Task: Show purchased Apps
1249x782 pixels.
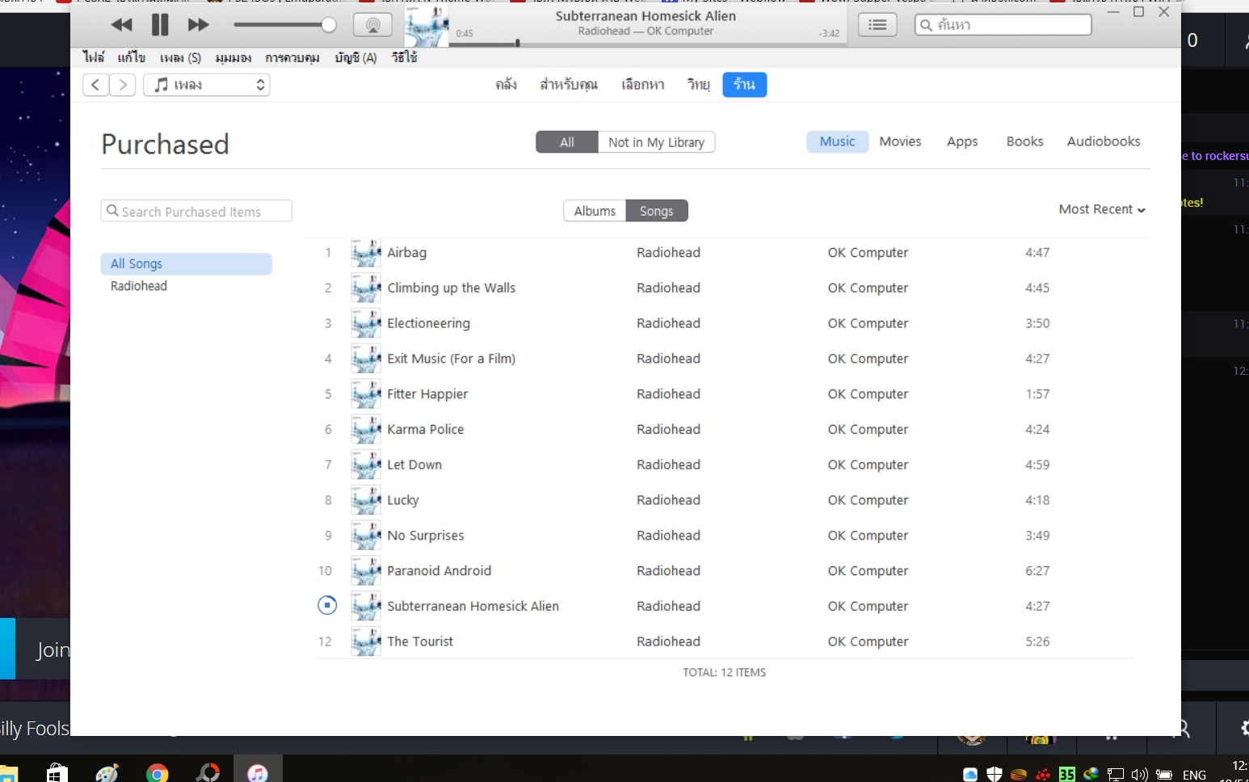Action: [x=962, y=141]
